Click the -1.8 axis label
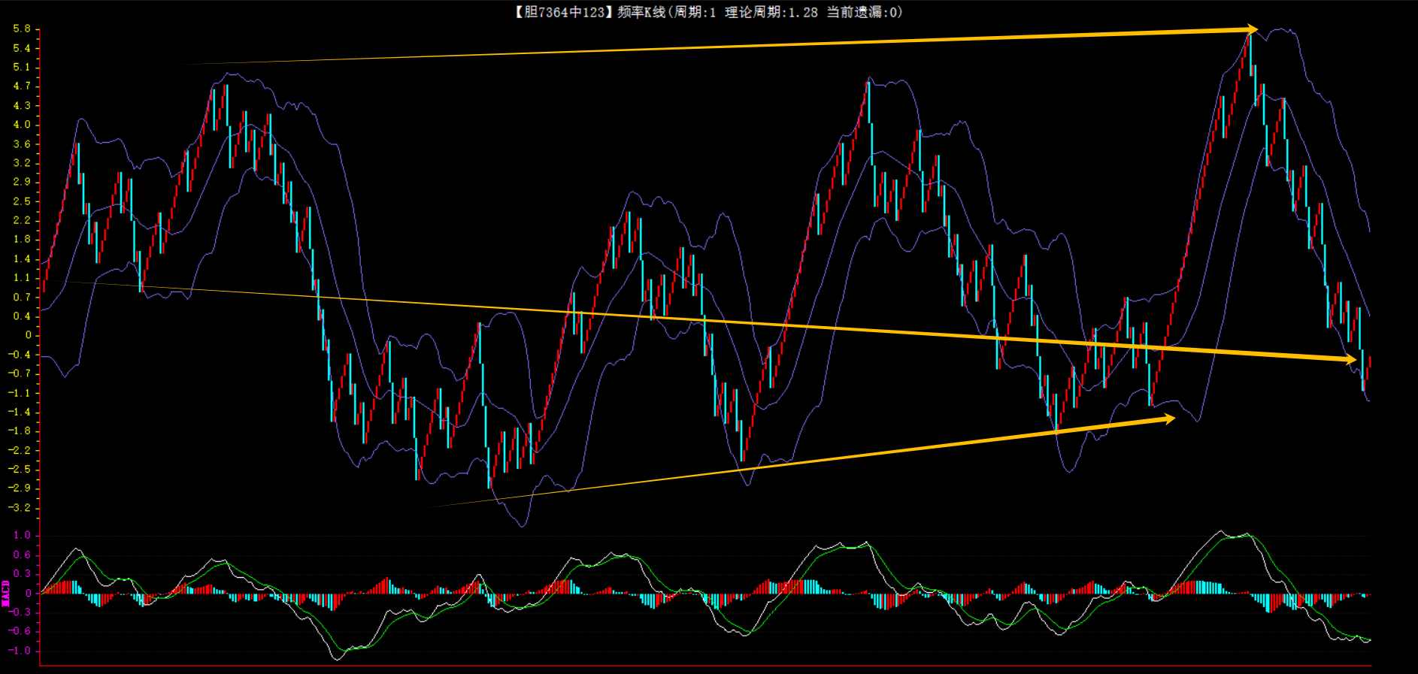 [x=20, y=431]
